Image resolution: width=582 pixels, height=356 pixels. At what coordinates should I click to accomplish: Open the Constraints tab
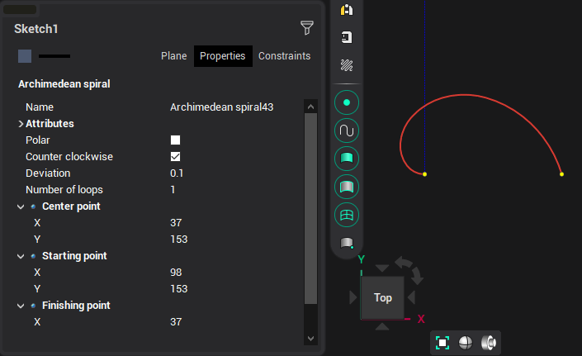[x=284, y=56]
